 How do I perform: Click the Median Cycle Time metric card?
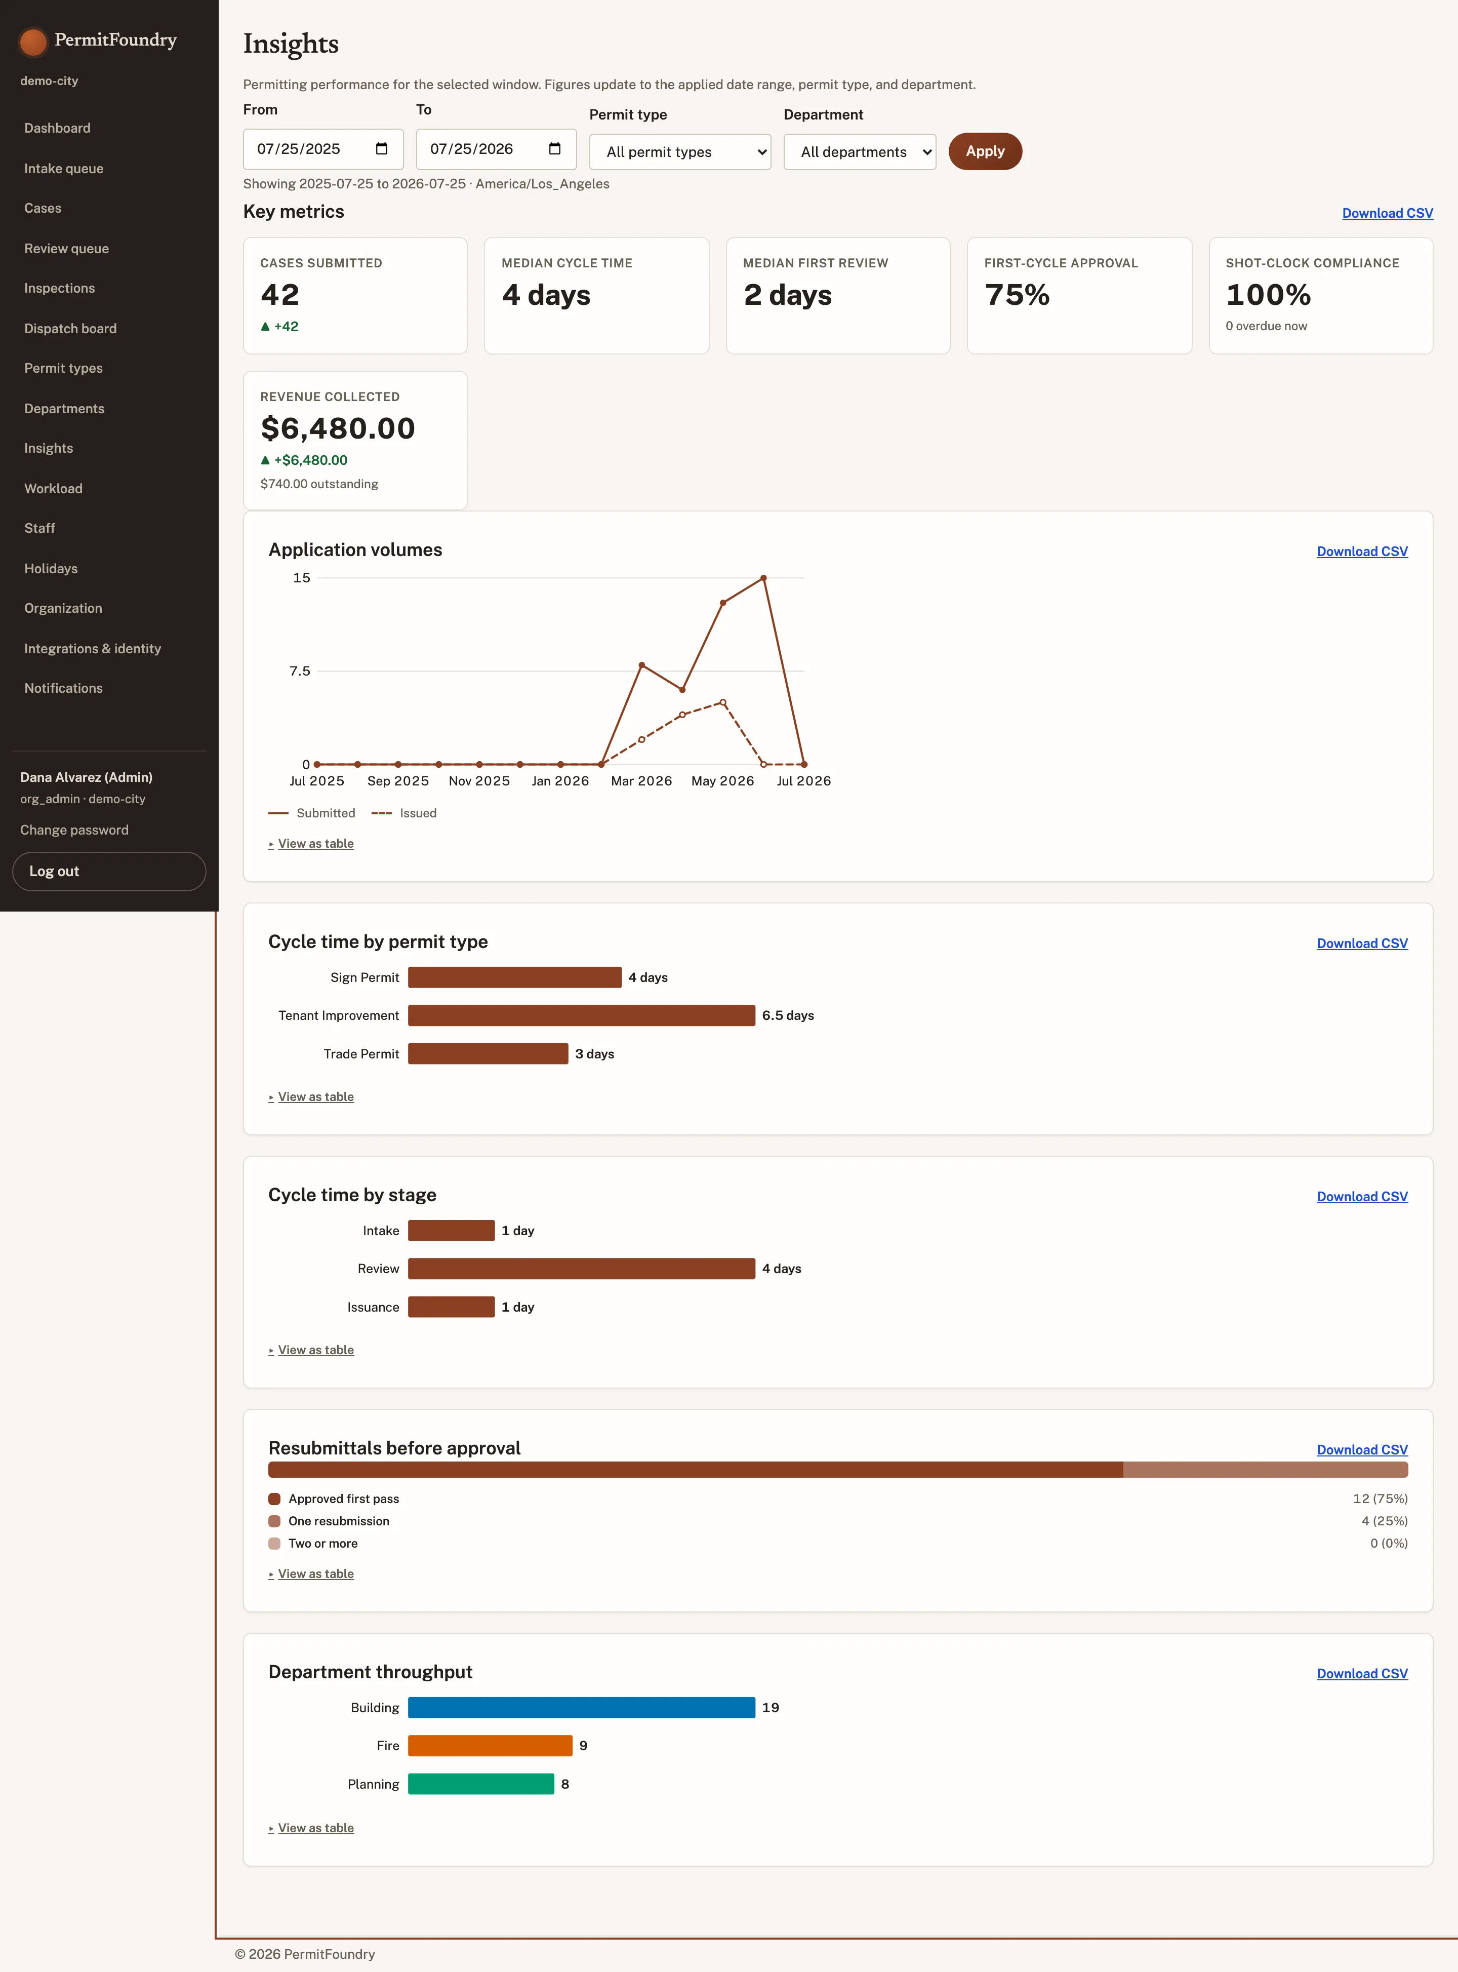pos(596,296)
